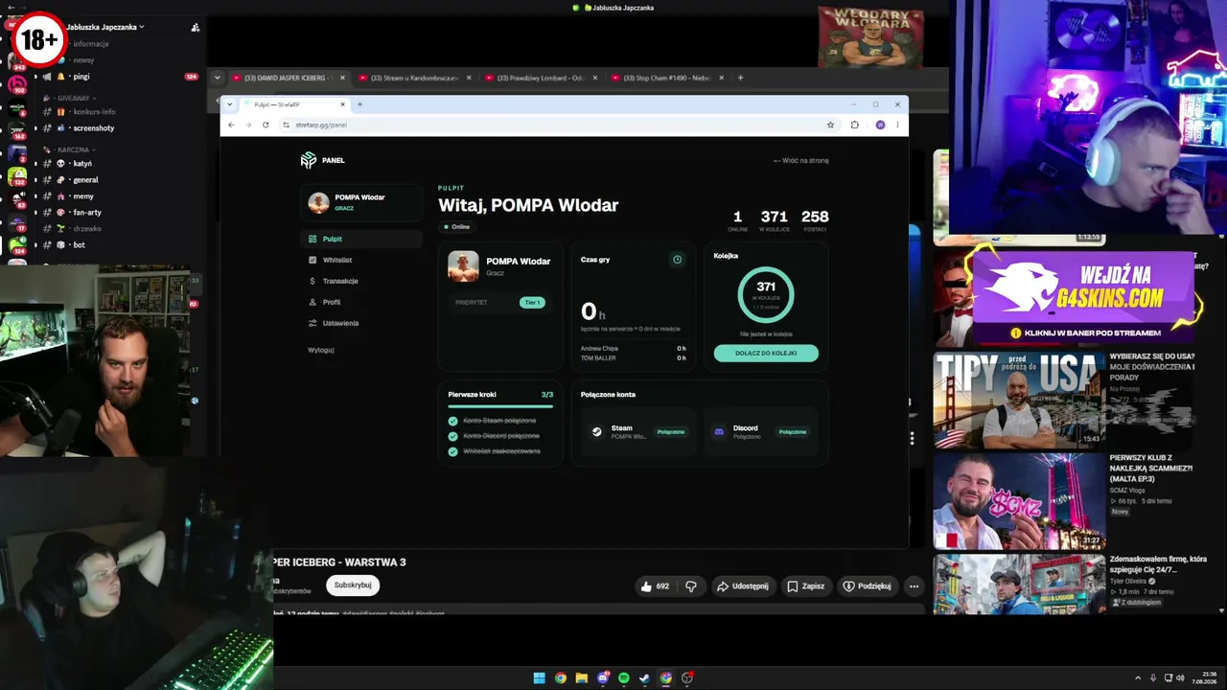
Task: Open Profil in the panel sidebar
Action: [361, 302]
